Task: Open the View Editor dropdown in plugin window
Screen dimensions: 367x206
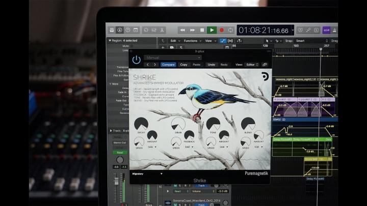Action: [252, 65]
